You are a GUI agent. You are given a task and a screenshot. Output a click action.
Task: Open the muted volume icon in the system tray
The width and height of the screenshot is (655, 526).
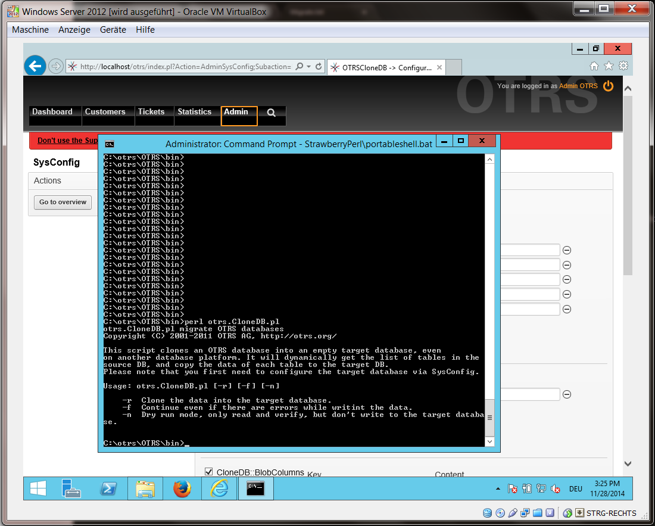556,488
